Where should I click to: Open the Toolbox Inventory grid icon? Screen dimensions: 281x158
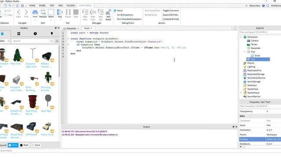click(18, 33)
